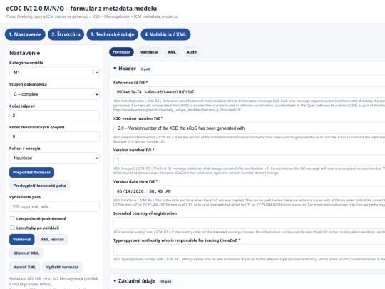Open the 4. Validácia / XML step tab
Viewport: 385px width, 289px height.
[165, 34]
